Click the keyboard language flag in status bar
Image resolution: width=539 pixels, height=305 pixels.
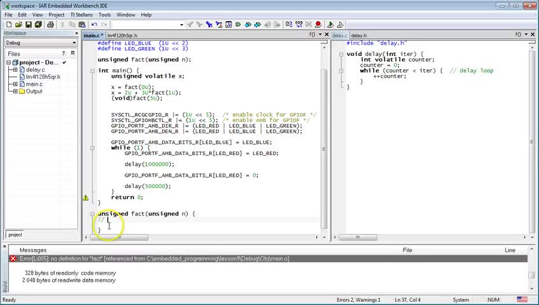[x=522, y=299]
